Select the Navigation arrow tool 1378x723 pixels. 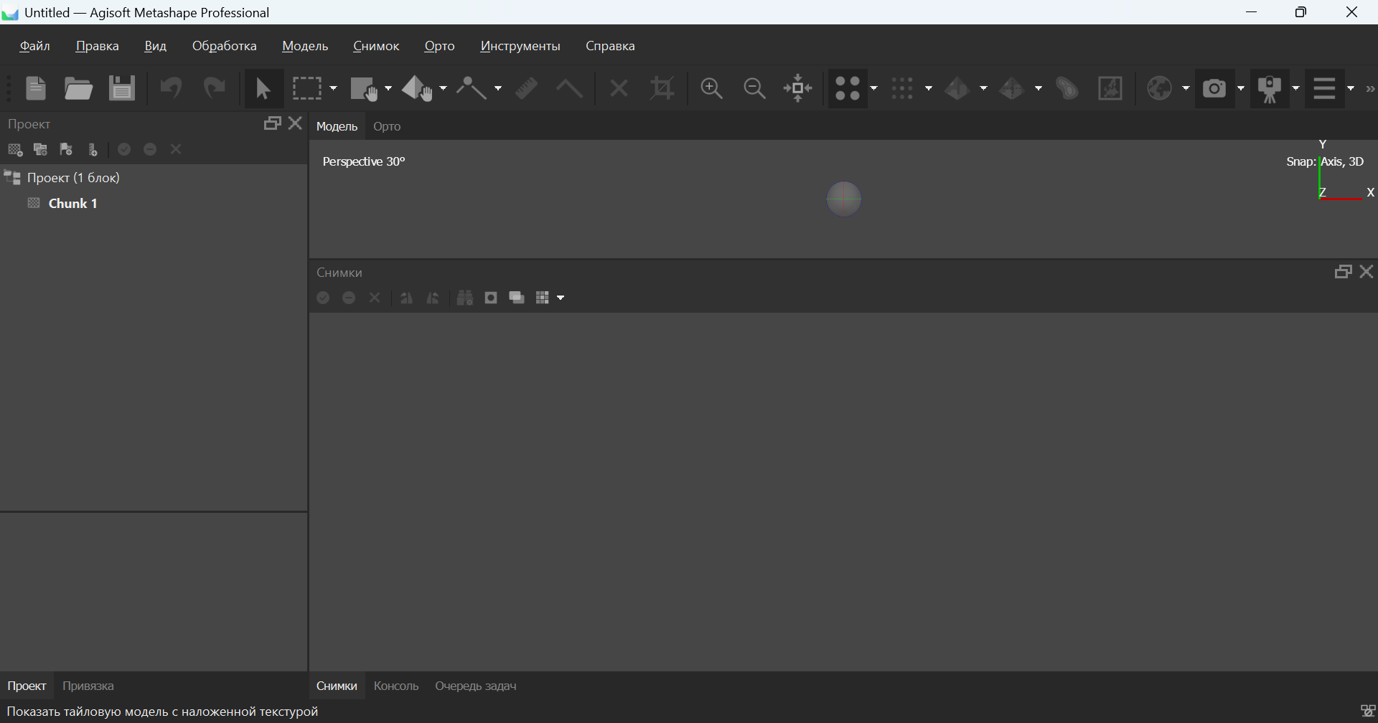[x=263, y=89]
